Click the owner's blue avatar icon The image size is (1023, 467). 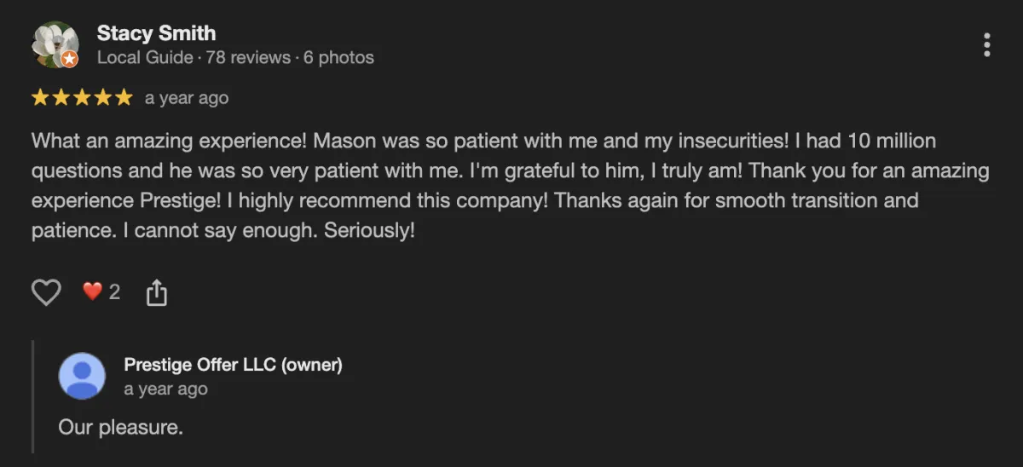click(82, 376)
